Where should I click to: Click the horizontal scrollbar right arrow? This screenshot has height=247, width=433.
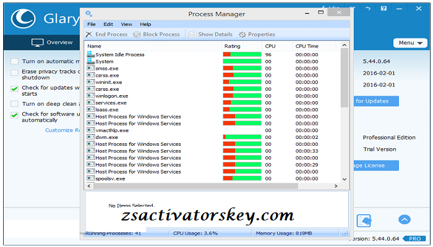[x=336, y=186]
